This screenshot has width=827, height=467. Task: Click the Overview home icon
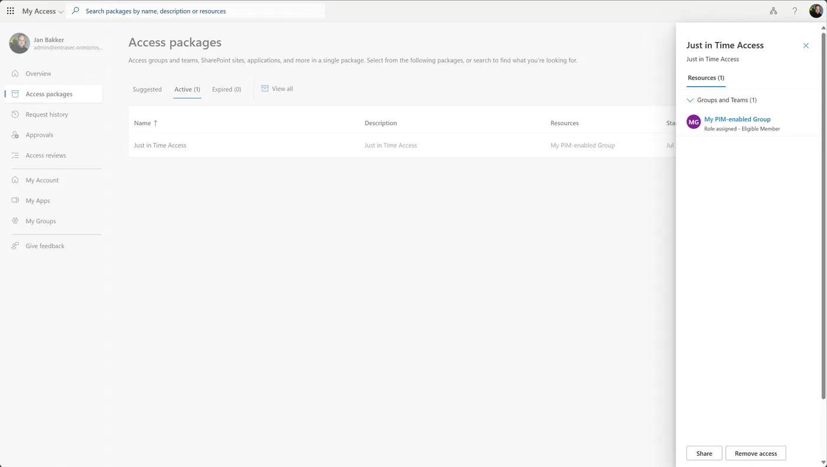[x=15, y=74]
